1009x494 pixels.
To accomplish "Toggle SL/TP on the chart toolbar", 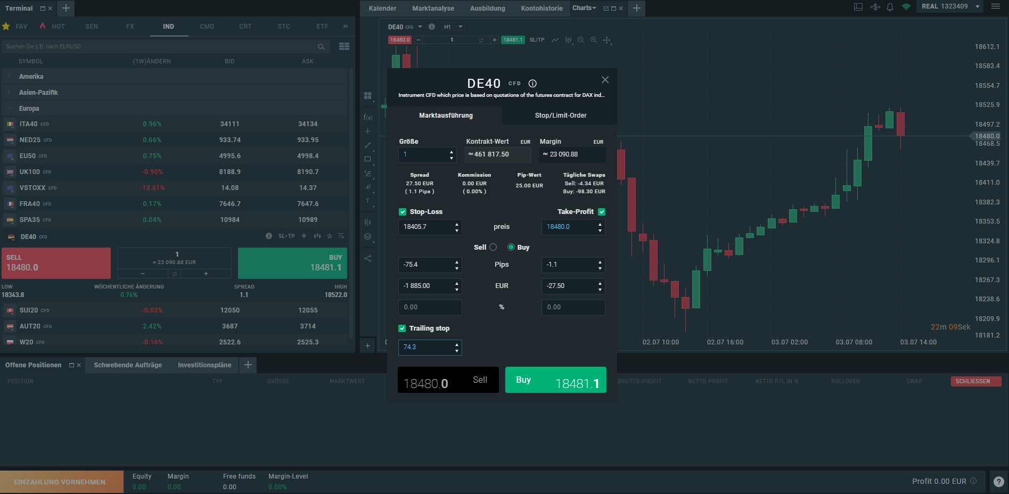I will (537, 40).
